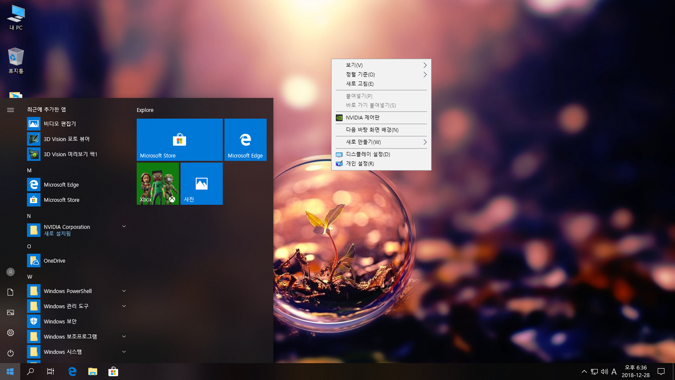Click the letter N group header

(x=29, y=216)
